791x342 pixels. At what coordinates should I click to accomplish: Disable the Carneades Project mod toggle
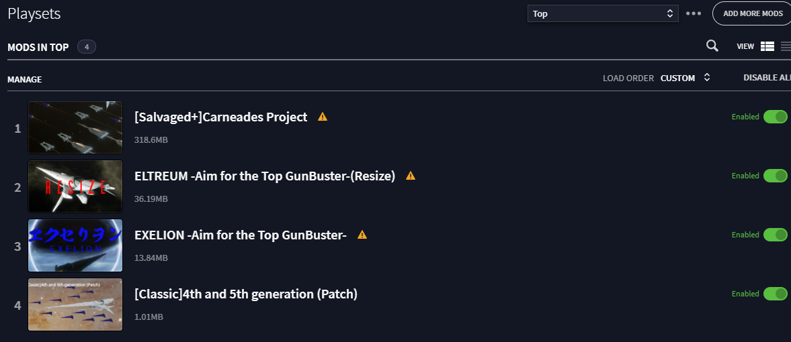coord(776,117)
